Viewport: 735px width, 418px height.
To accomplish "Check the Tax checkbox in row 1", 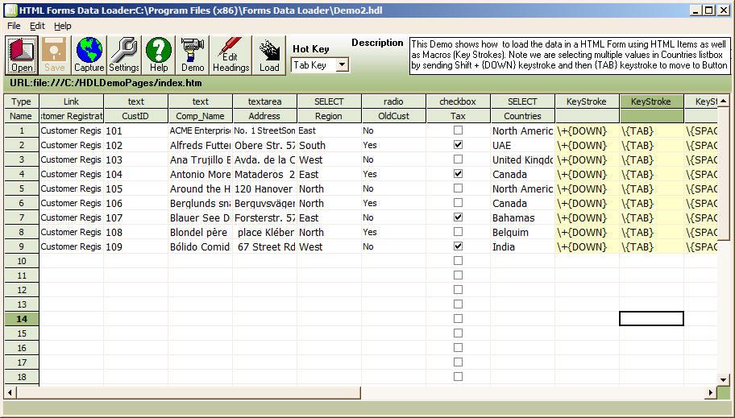I will pos(458,130).
